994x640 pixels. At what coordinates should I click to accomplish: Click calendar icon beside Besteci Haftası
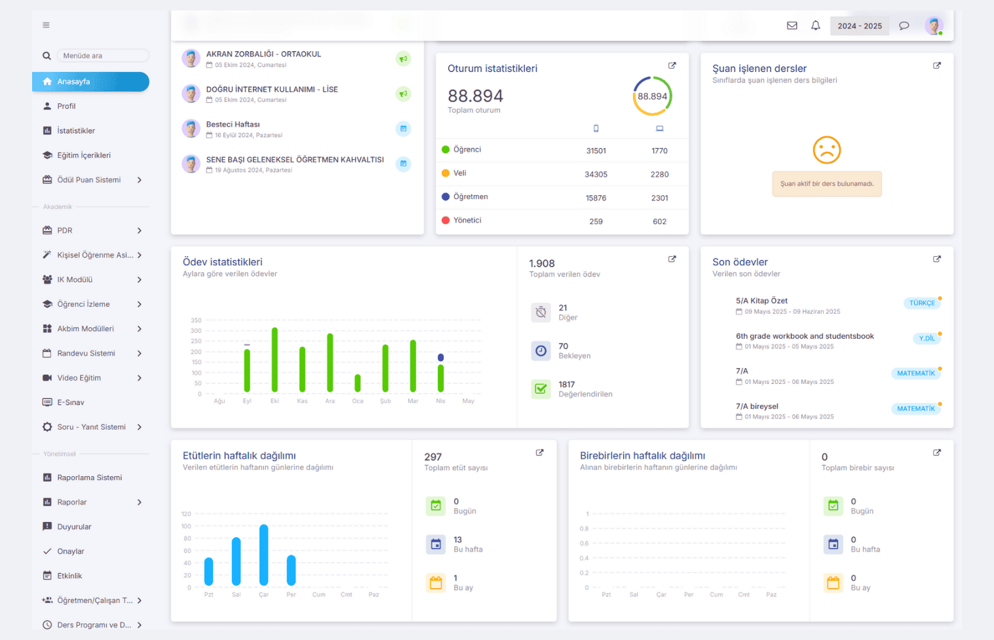(403, 129)
